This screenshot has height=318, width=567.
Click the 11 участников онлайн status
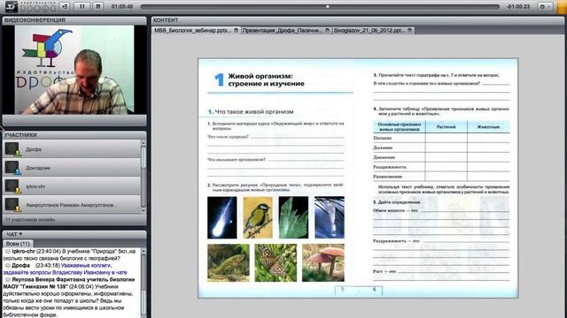[30, 220]
